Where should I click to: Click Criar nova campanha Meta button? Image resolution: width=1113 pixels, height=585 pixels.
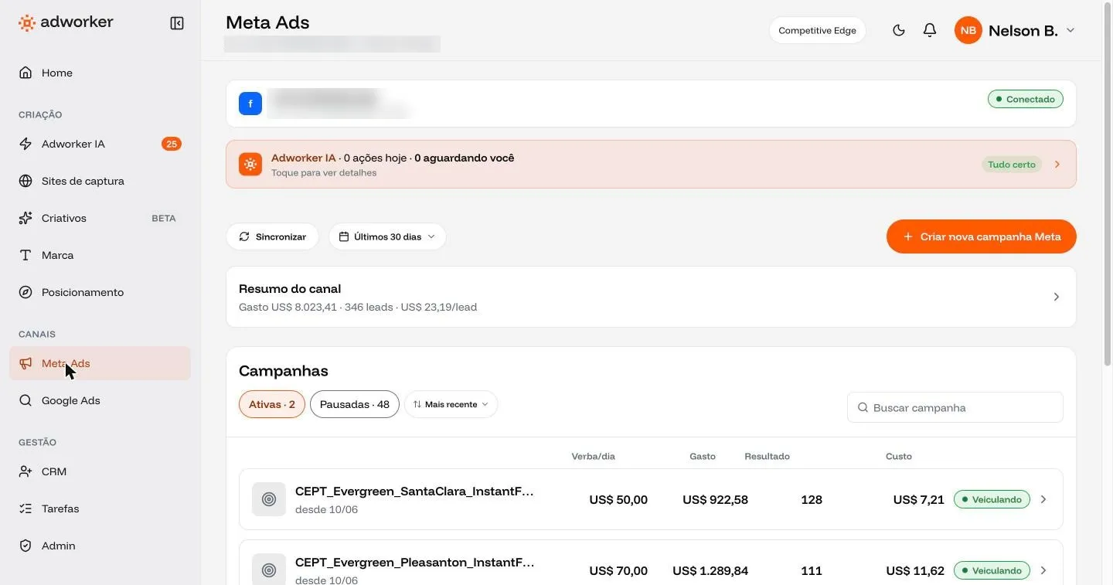click(x=982, y=236)
